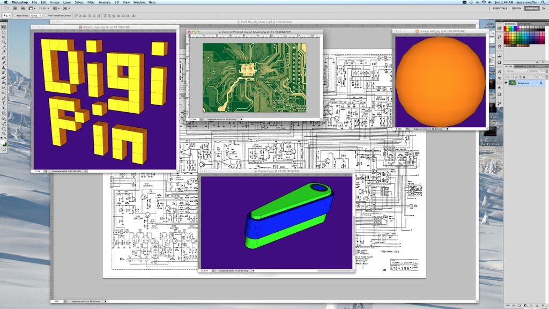The image size is (549, 309).
Task: Open status menu arrow in flippers.jpg window
Action: [x=253, y=271]
